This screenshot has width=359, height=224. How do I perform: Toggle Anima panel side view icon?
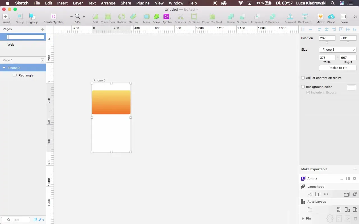348,178
